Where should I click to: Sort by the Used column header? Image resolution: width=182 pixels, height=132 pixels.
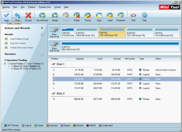(93, 59)
